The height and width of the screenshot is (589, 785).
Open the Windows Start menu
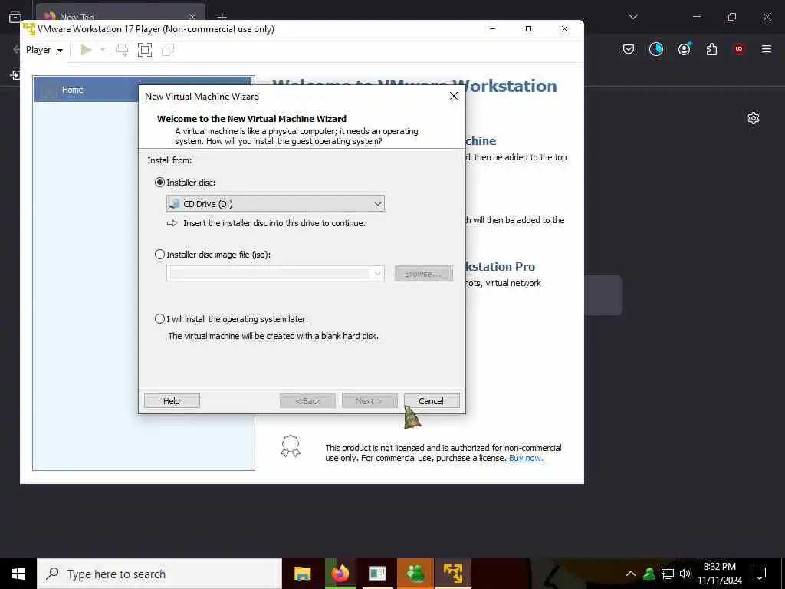[x=18, y=574]
